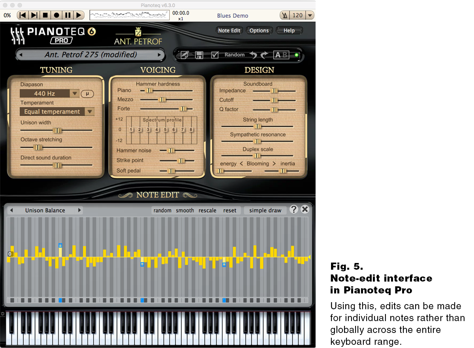
Task: Undo the last change with the back arrow
Action: (x=253, y=55)
